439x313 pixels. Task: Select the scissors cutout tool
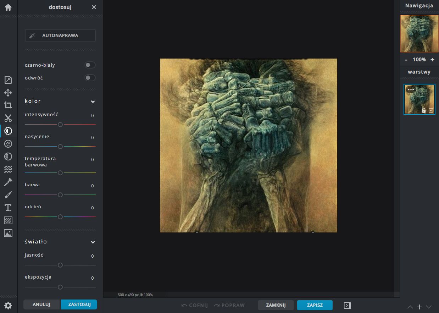click(8, 118)
